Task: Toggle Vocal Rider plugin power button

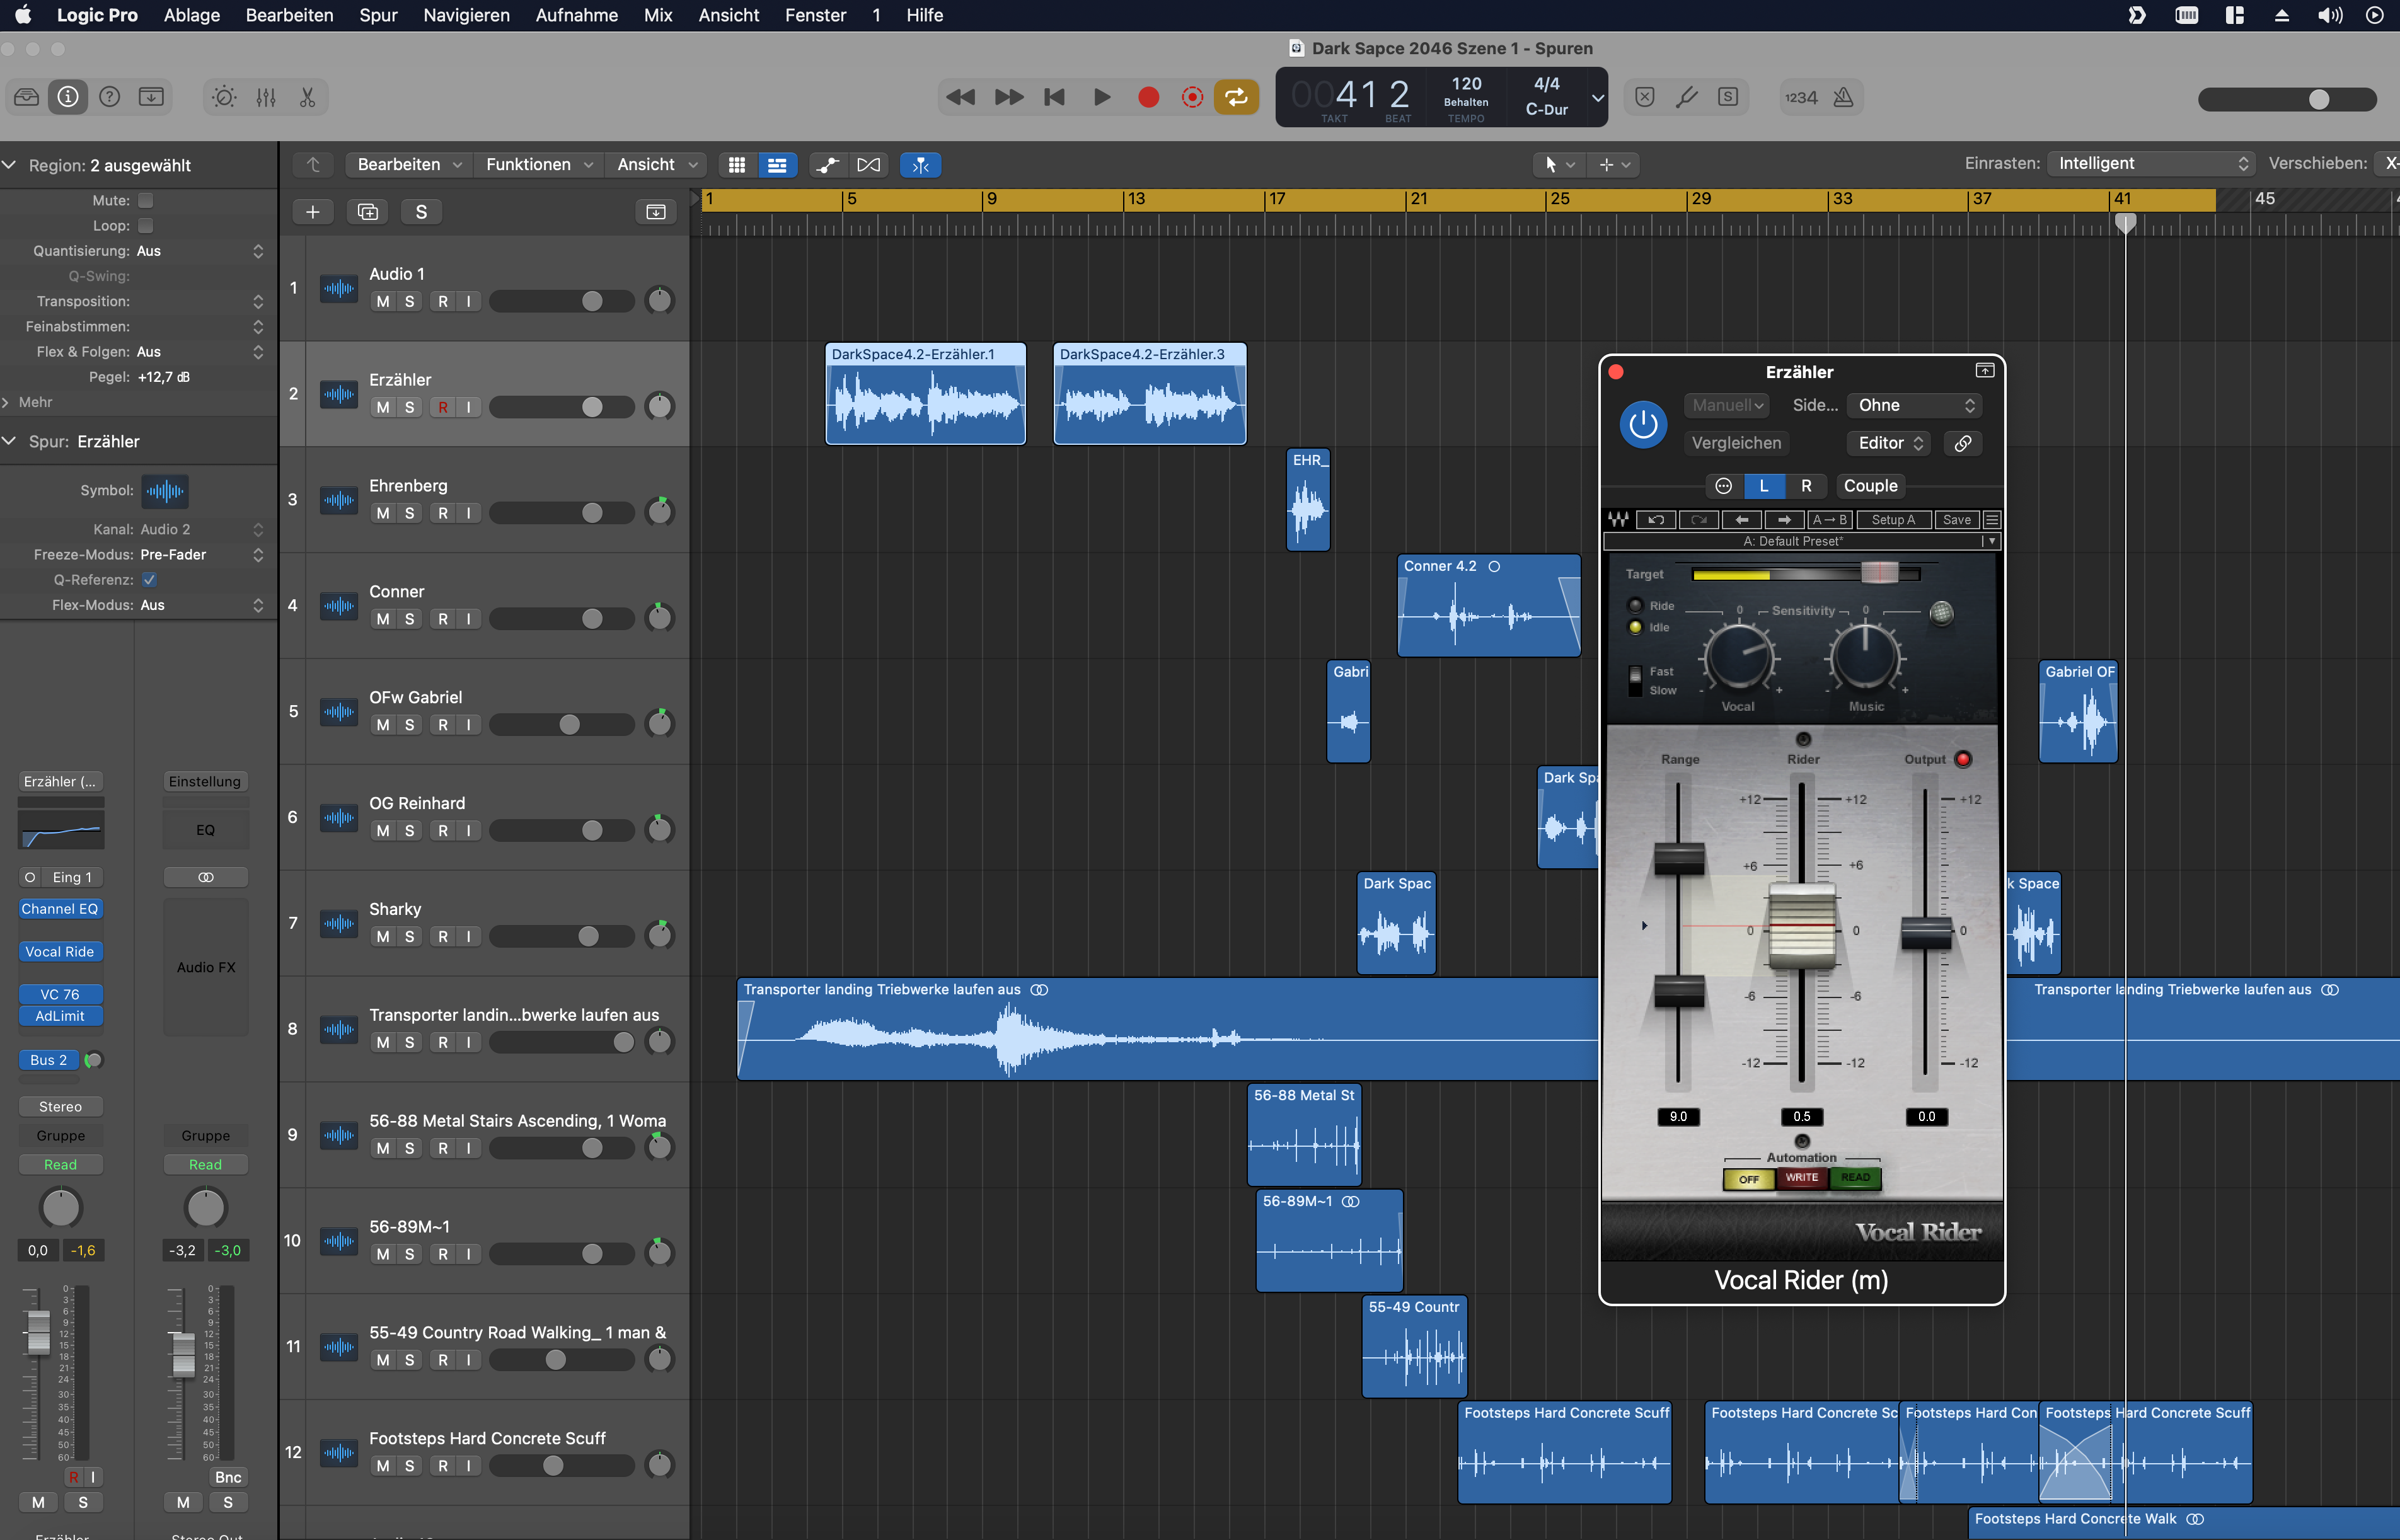Action: (1643, 424)
